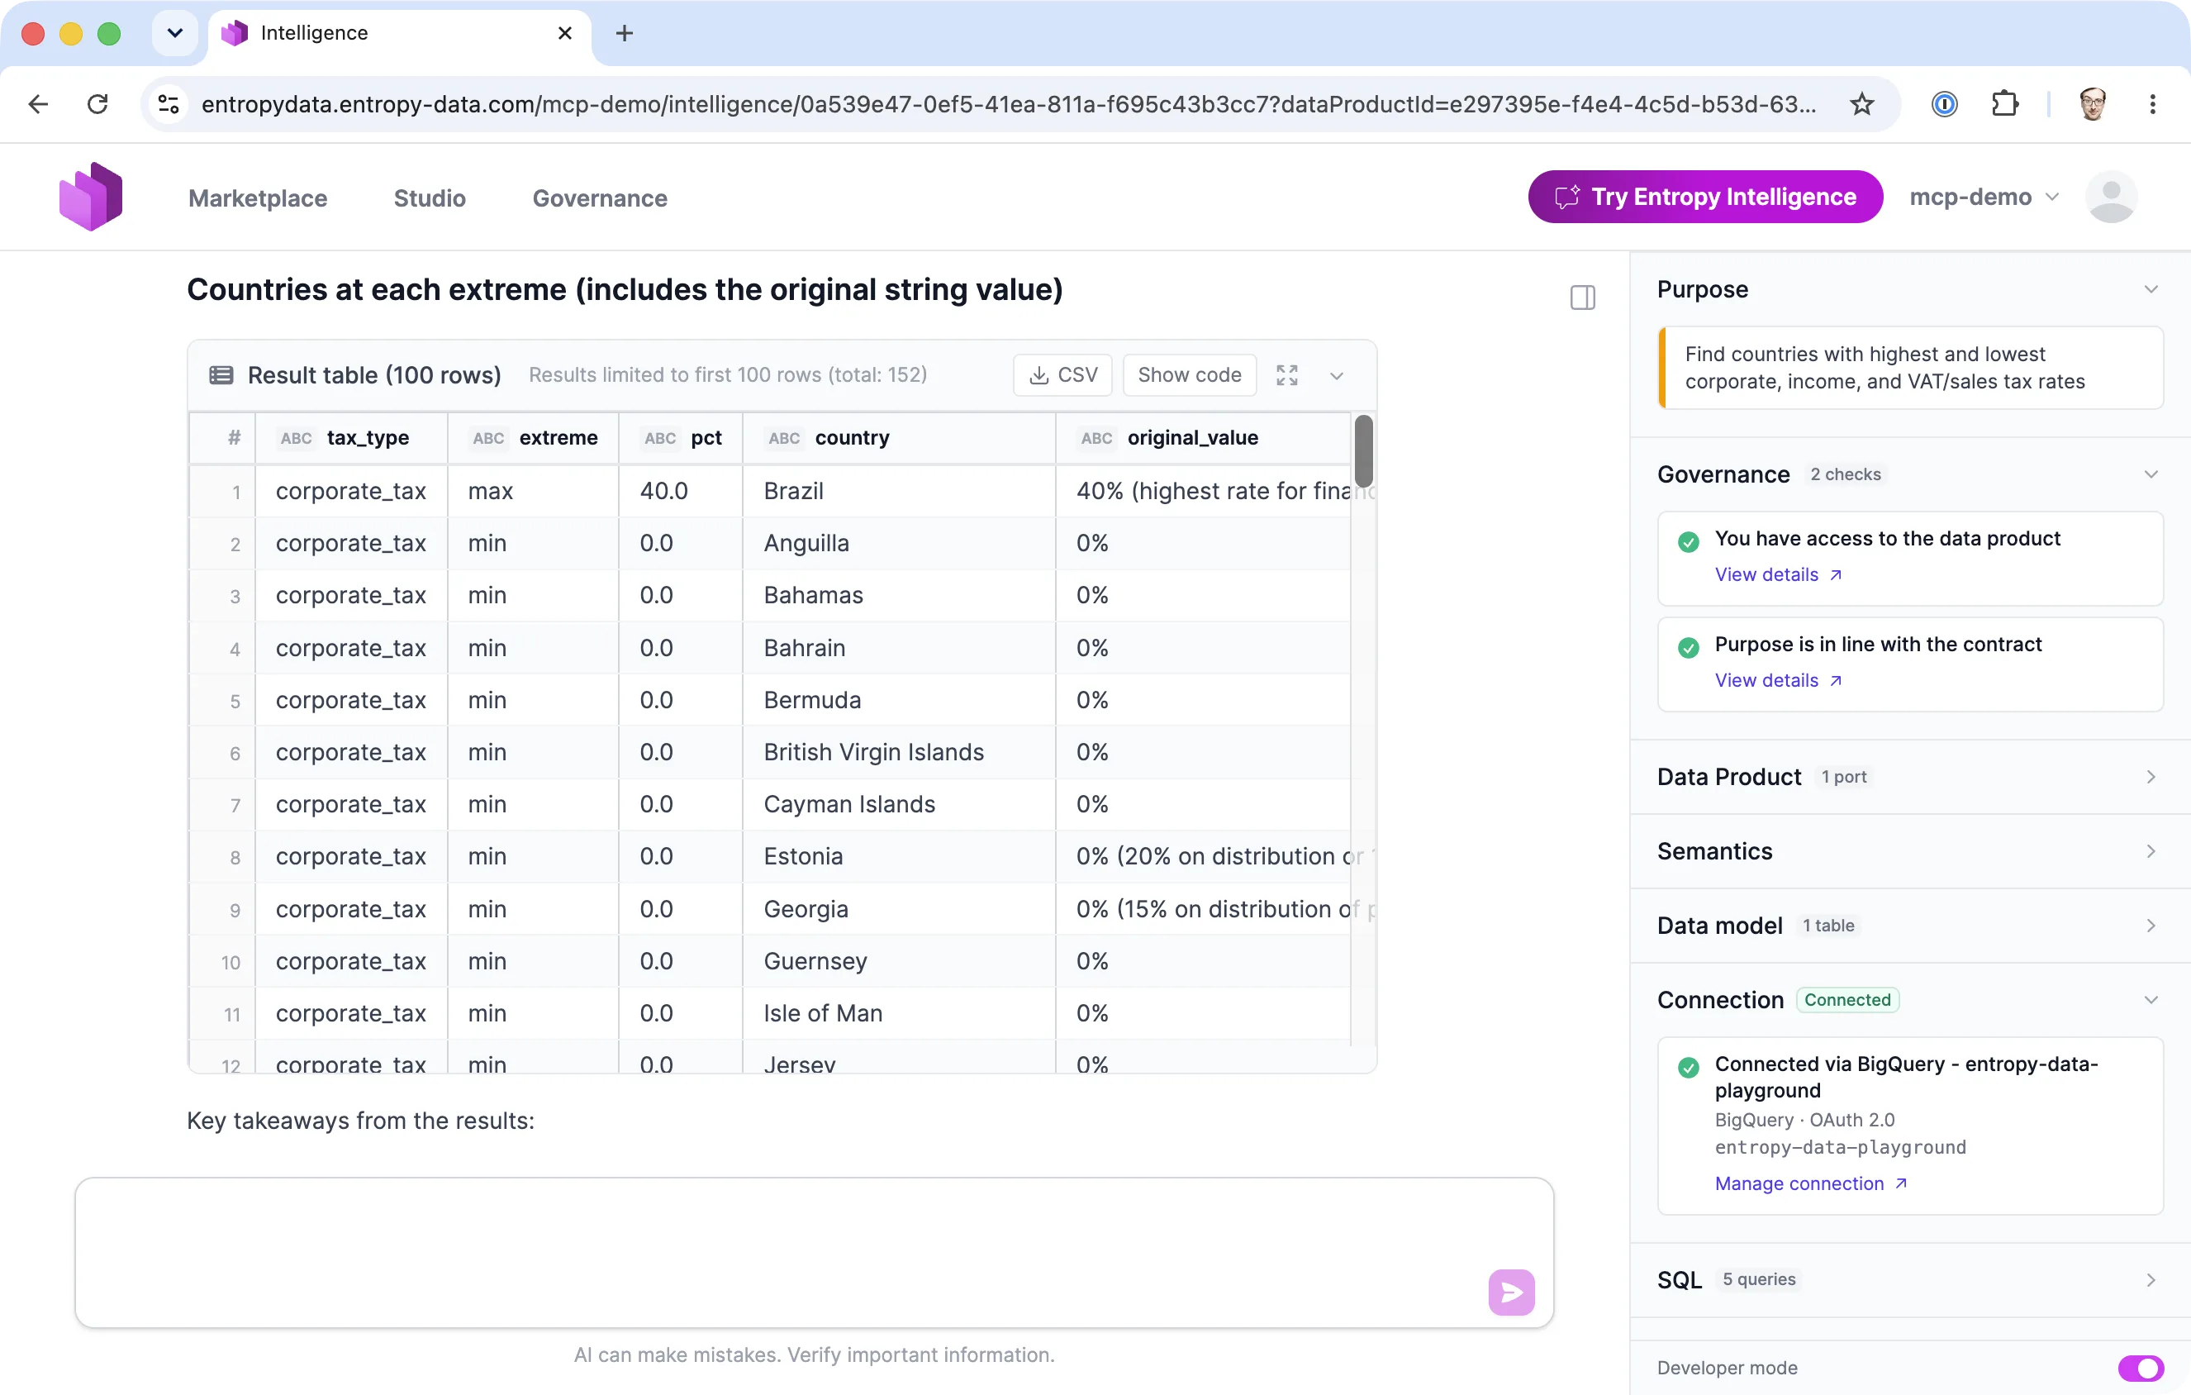Image resolution: width=2191 pixels, height=1395 pixels.
Task: Close the Intelligence tab
Action: click(565, 33)
